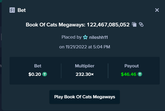Click the Multiplier column label

tap(84, 66)
